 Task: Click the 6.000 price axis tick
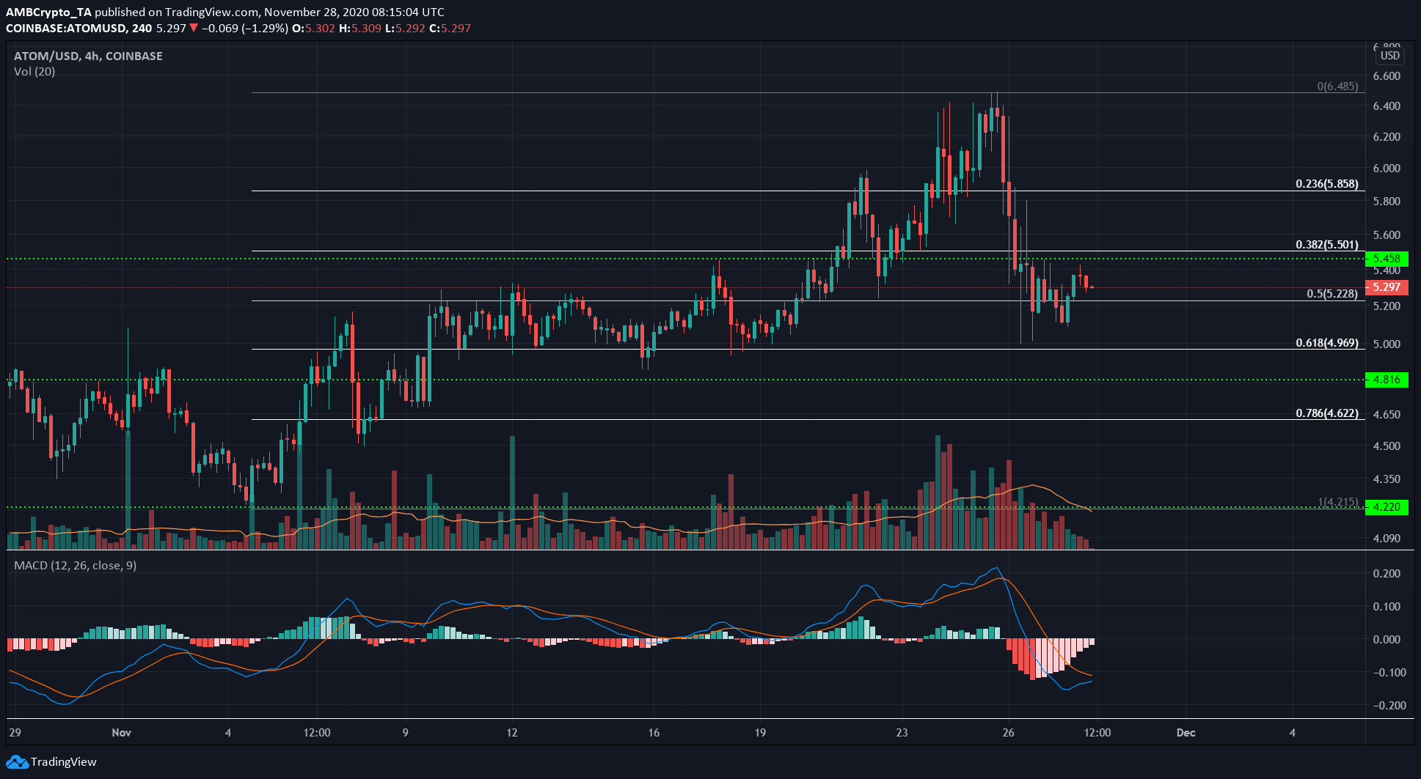coord(1387,168)
